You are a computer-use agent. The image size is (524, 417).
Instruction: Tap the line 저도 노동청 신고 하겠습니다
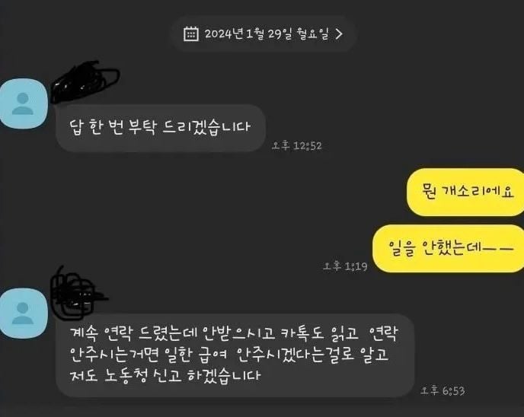[165, 375]
